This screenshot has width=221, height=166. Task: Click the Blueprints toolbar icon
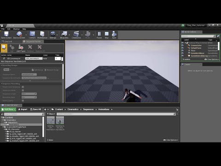tap(64, 34)
